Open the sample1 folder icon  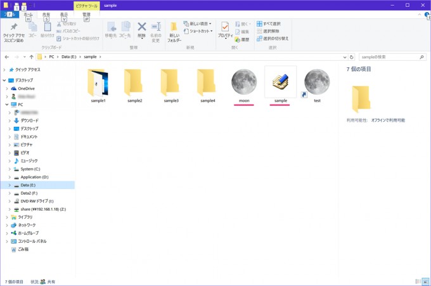(98, 82)
